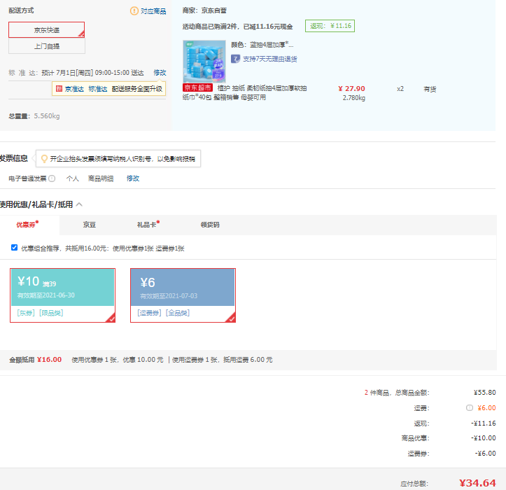
Task: Click the 返现 -¥11.16 summary value
Action: click(484, 423)
